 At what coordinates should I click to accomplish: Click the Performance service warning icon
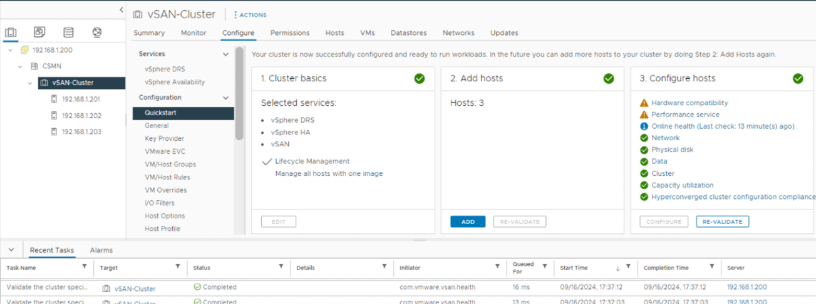pyautogui.click(x=644, y=114)
